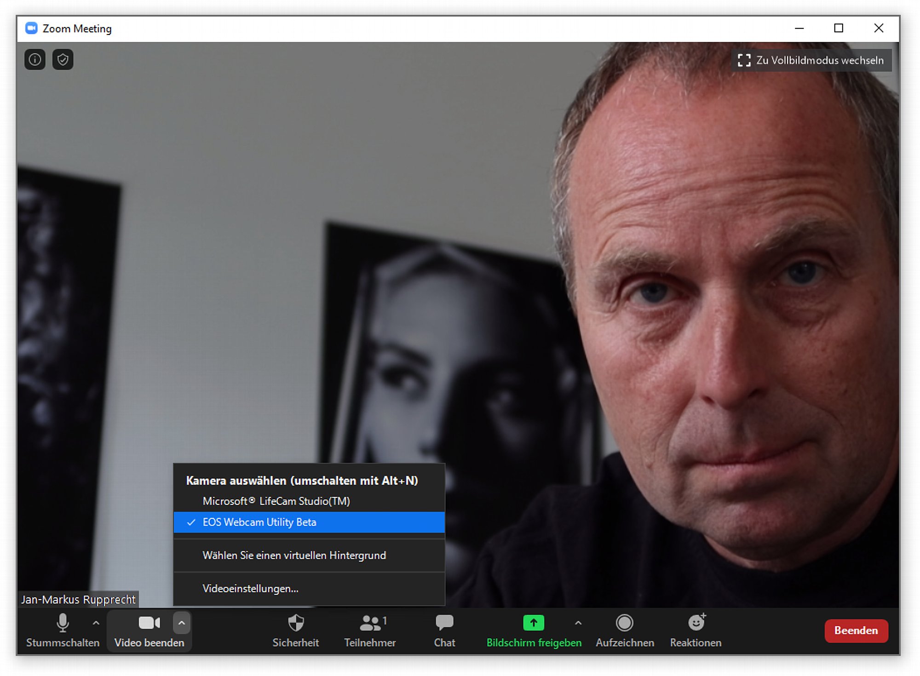The height and width of the screenshot is (676, 920).
Task: Select Wählen Sie einen virtuellen Hintergrund
Action: [309, 556]
